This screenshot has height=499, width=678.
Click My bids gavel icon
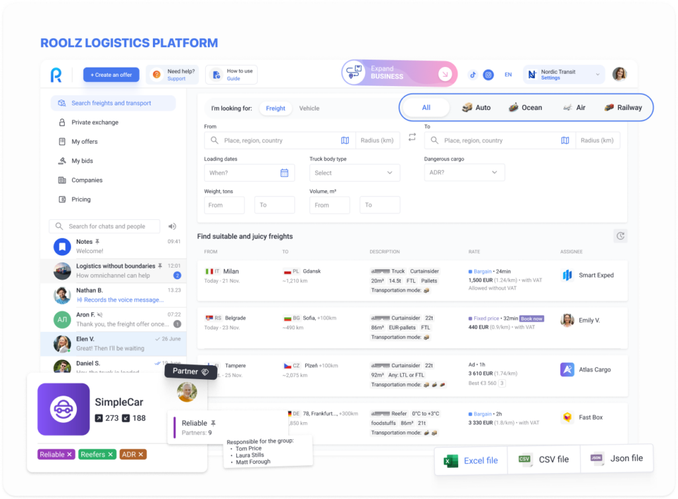click(62, 160)
